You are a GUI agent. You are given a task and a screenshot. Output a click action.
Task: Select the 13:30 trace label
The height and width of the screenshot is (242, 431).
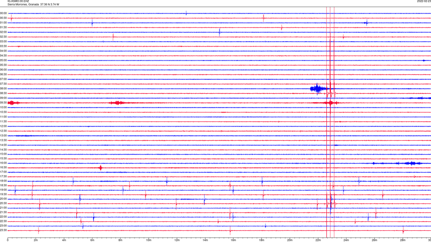tap(3, 140)
